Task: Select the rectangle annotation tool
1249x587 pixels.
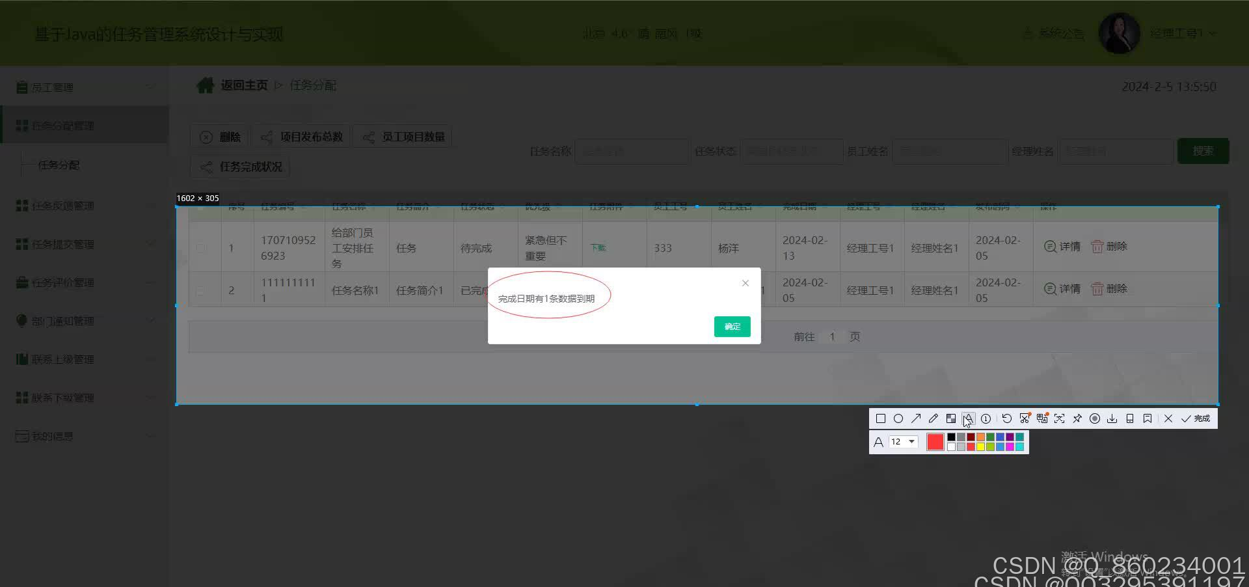Action: tap(881, 418)
